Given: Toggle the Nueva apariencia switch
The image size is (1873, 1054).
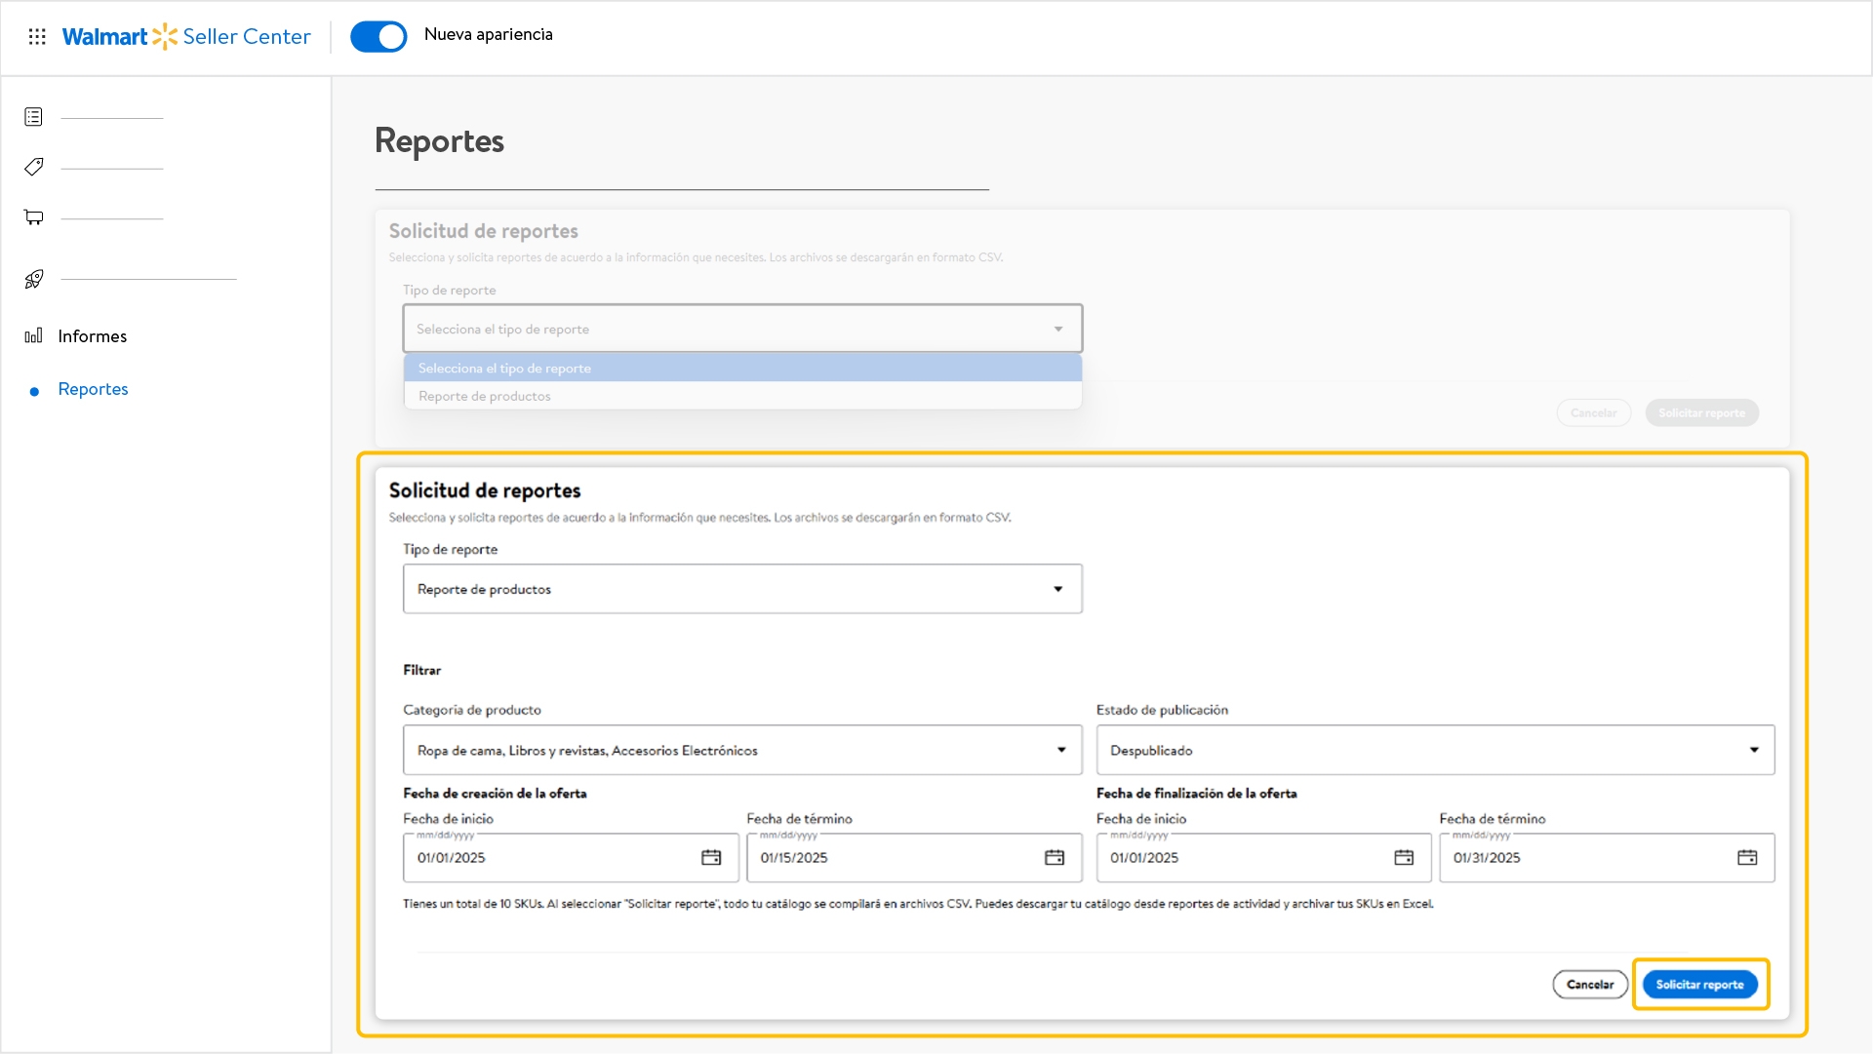Looking at the screenshot, I should click(379, 37).
